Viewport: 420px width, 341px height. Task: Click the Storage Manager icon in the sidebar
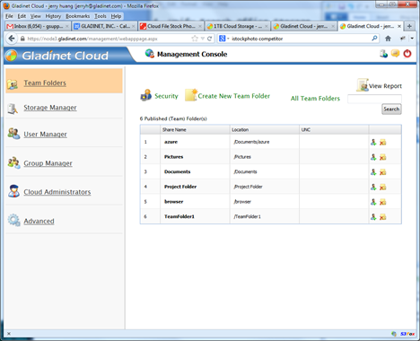point(13,109)
